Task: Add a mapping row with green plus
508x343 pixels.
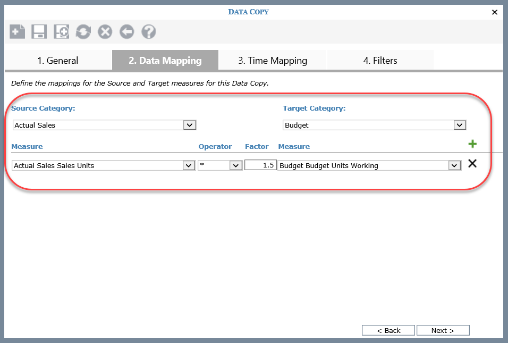Action: (472, 144)
